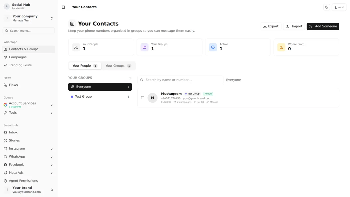
Task: Expand Meta Ads submenu chevron
Action: click(x=52, y=173)
